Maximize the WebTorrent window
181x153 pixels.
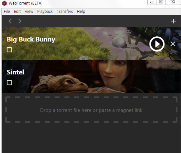161,2
